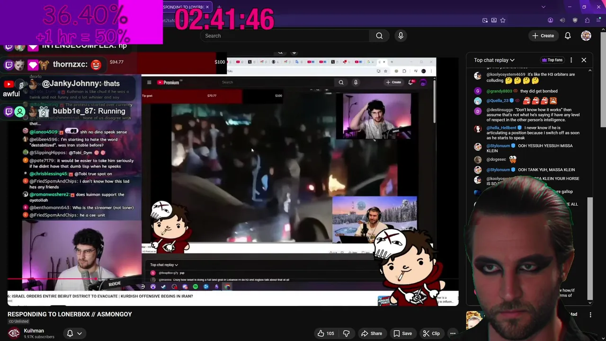
Task: Click the browser download page icon
Action: (x=494, y=20)
